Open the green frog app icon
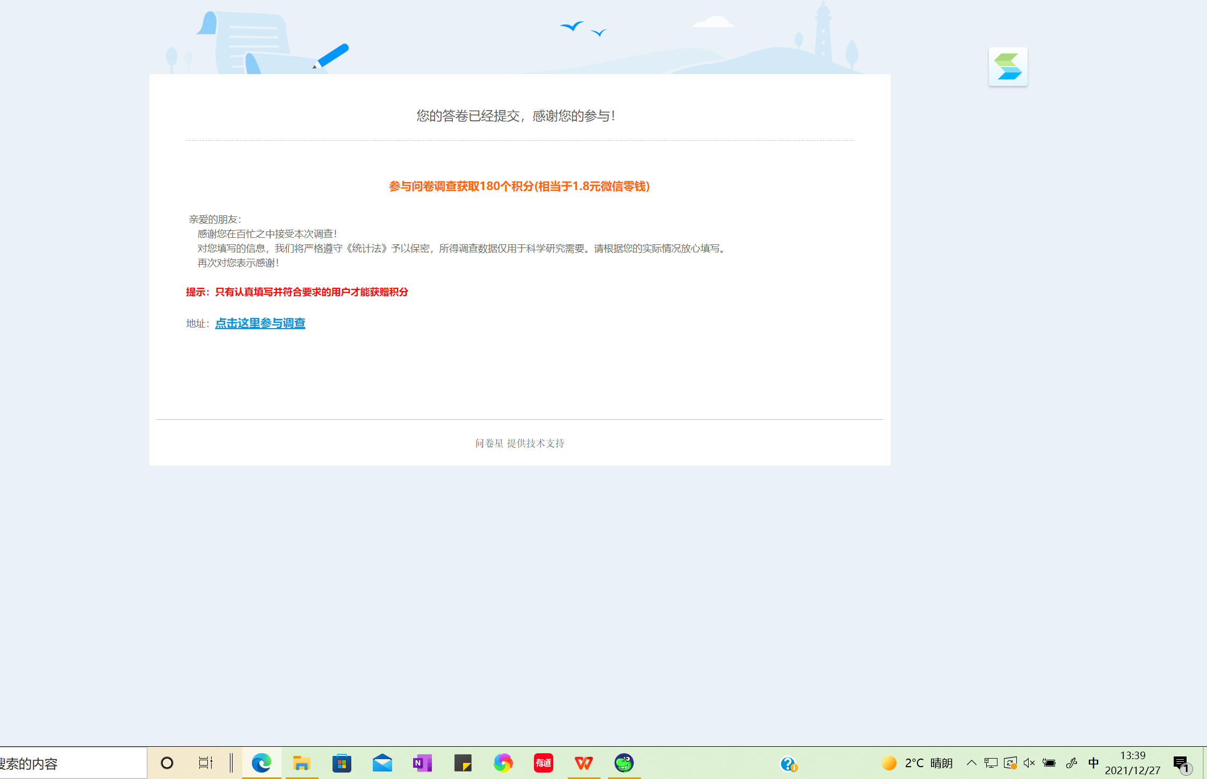Image resolution: width=1207 pixels, height=779 pixels. (x=624, y=763)
